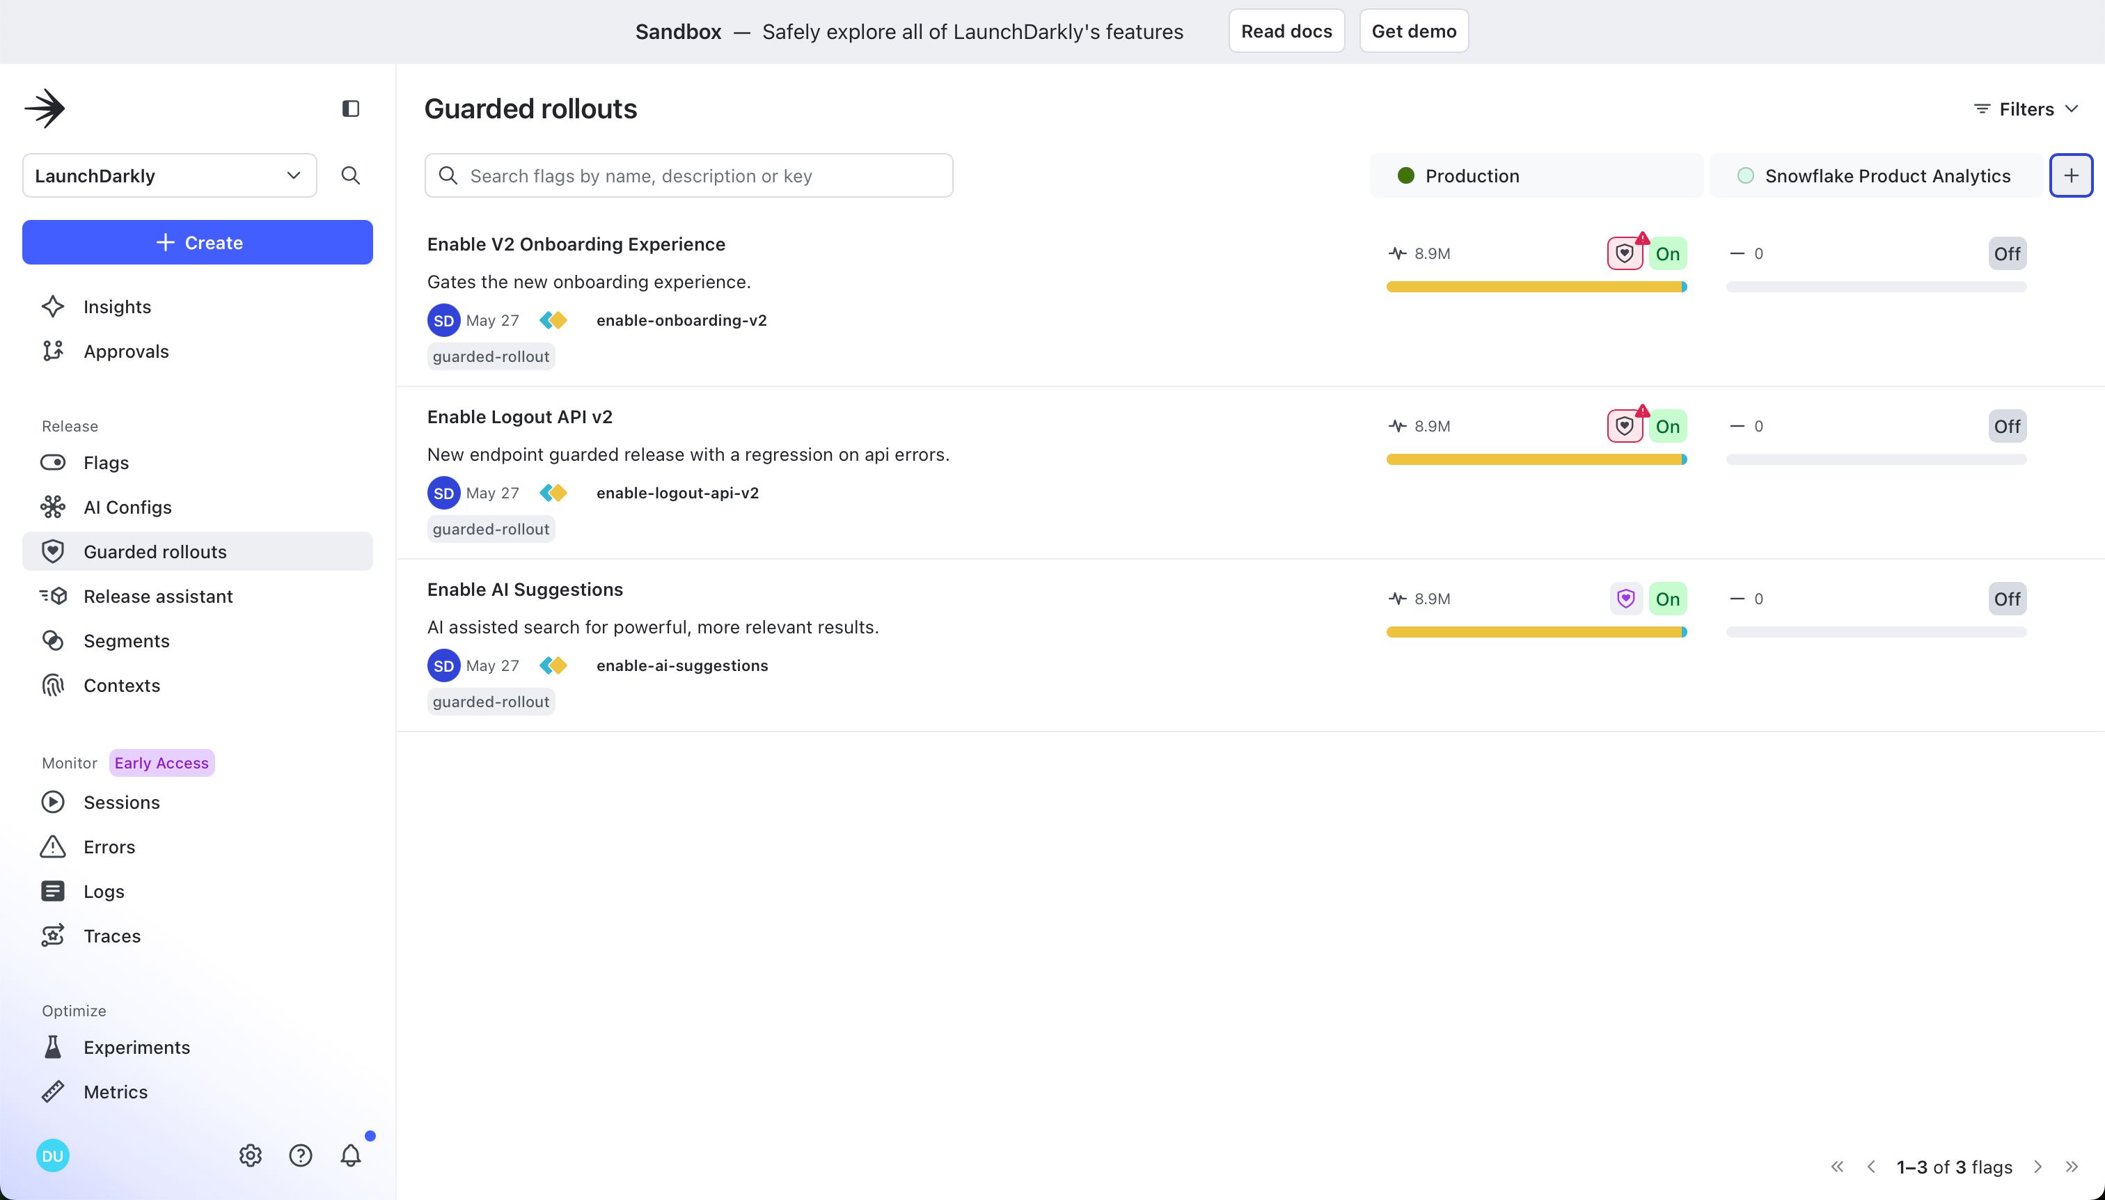Navigate to AI Configs
Screen dimensions: 2105x1200
(x=198, y=507)
